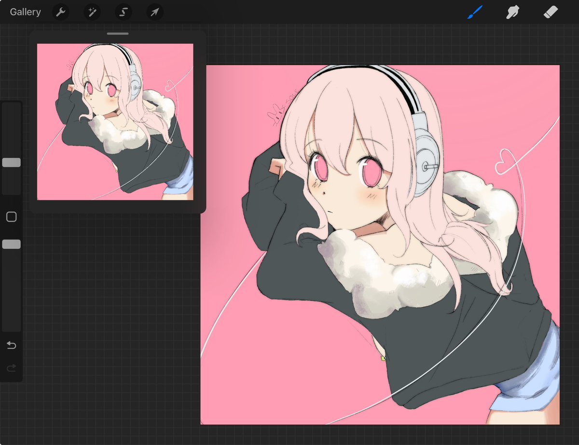Open the Gallery view
The image size is (579, 445).
25,12
